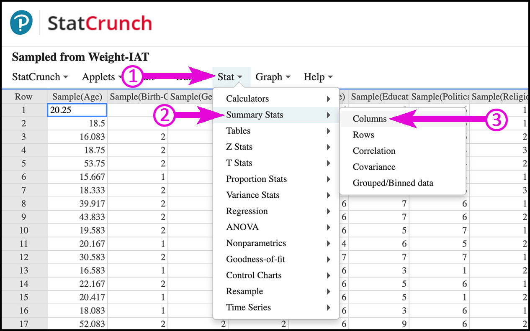Click the Stat menu in menu bar

tap(230, 77)
